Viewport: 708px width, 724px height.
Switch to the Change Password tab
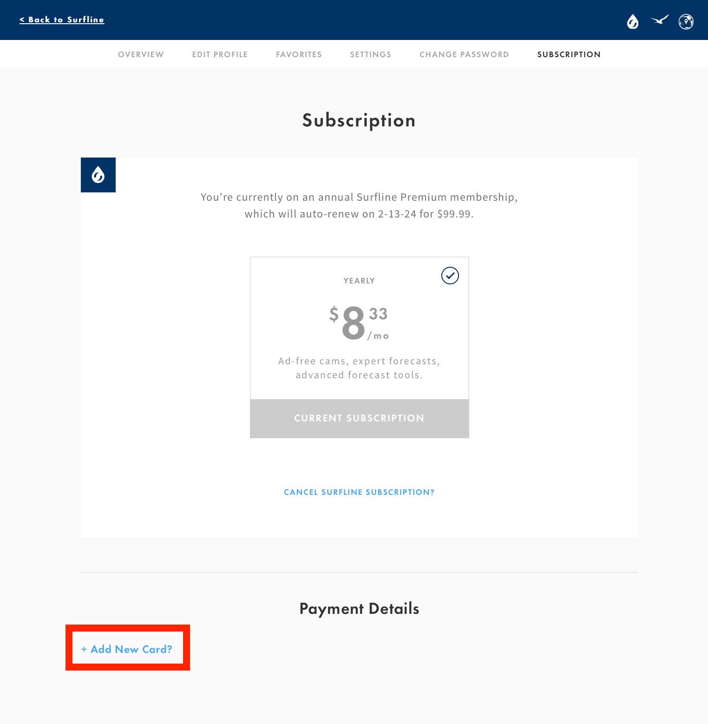464,54
